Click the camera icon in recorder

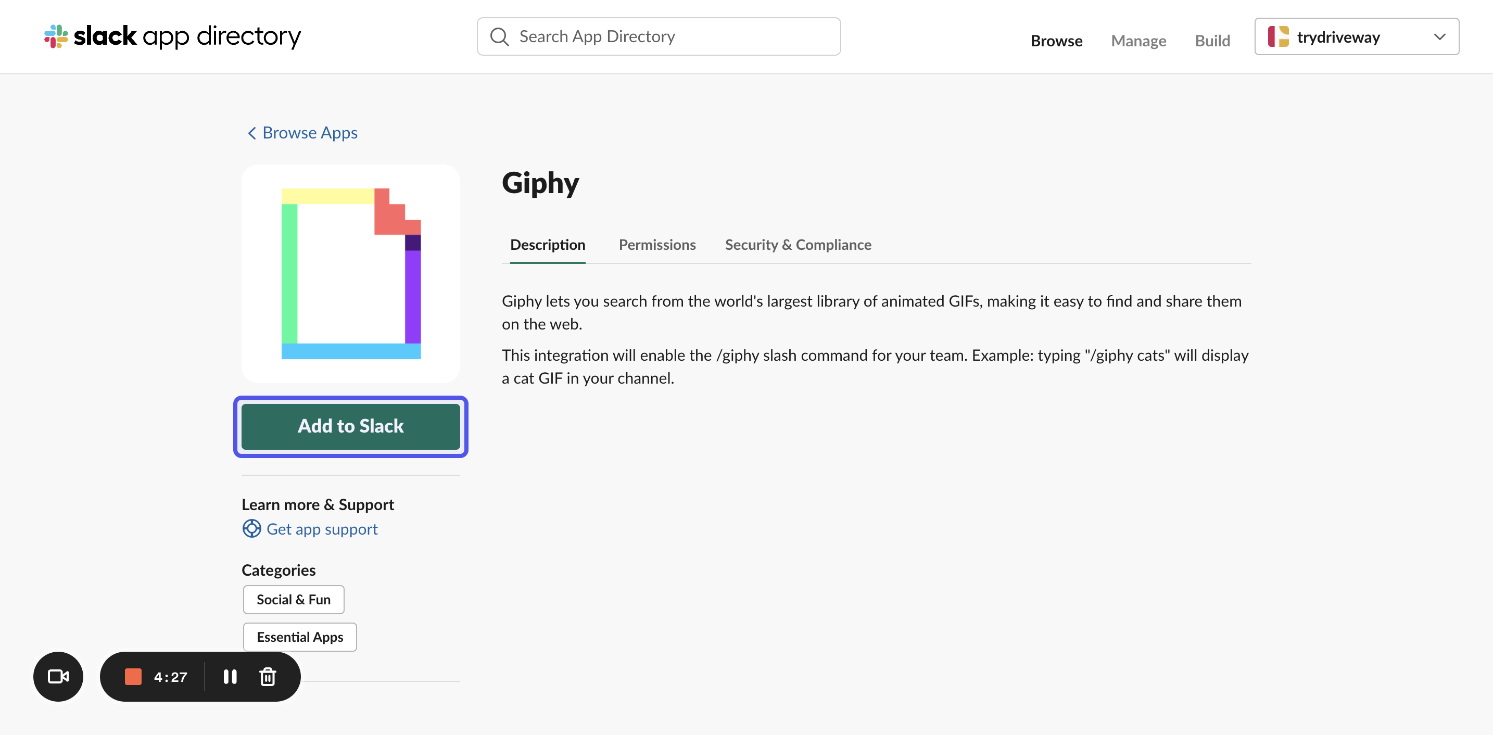coord(58,677)
